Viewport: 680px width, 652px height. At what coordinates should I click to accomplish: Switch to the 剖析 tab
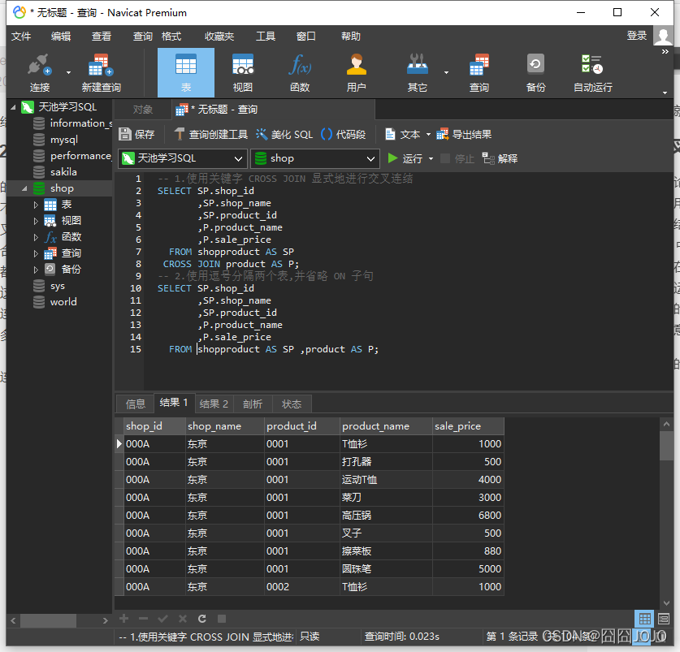[253, 404]
